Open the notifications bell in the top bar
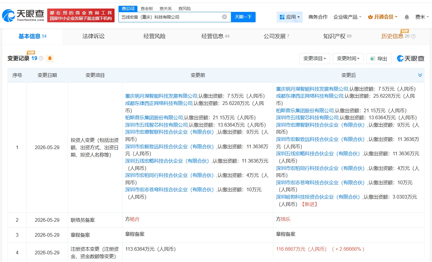 click(x=407, y=17)
